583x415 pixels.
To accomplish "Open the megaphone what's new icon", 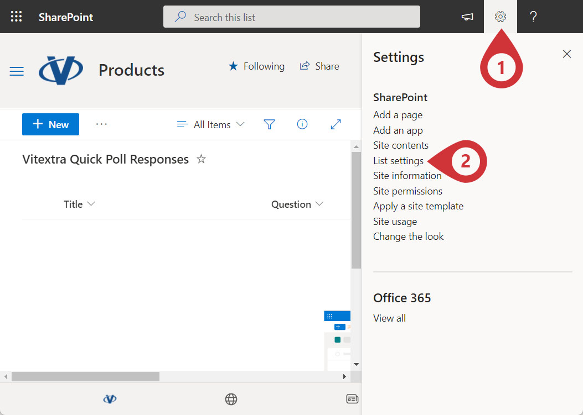I will click(x=467, y=17).
